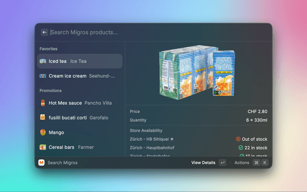Click the CHF 2.80 price value

(257, 111)
